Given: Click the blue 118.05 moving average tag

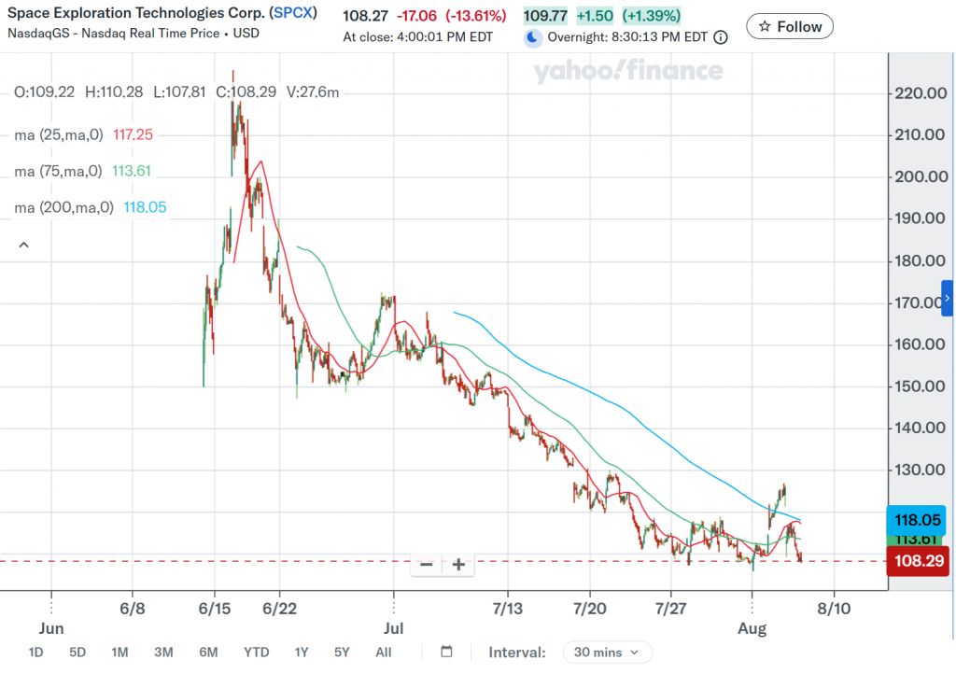Looking at the screenshot, I should point(917,520).
